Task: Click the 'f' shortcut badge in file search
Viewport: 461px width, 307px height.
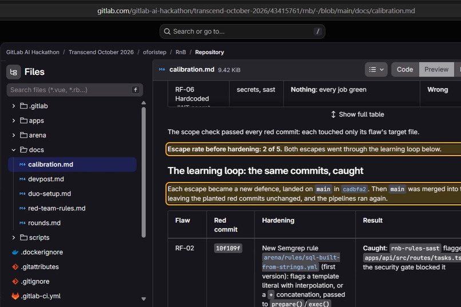Action: (135, 90)
